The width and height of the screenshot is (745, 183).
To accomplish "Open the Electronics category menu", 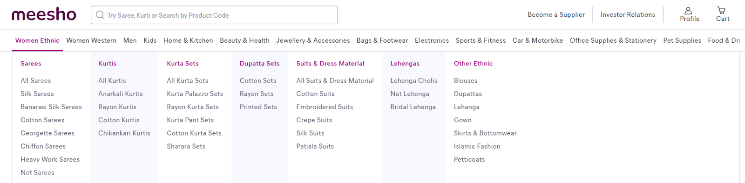I will point(432,40).
